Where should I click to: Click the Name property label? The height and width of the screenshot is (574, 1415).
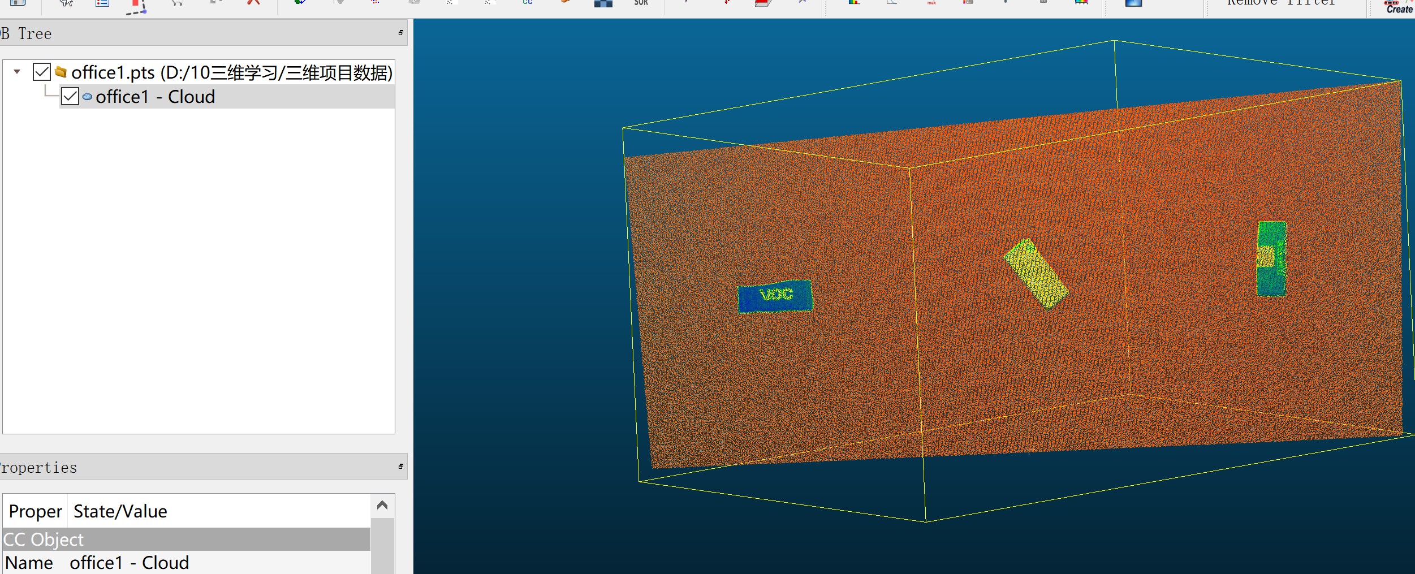[29, 563]
